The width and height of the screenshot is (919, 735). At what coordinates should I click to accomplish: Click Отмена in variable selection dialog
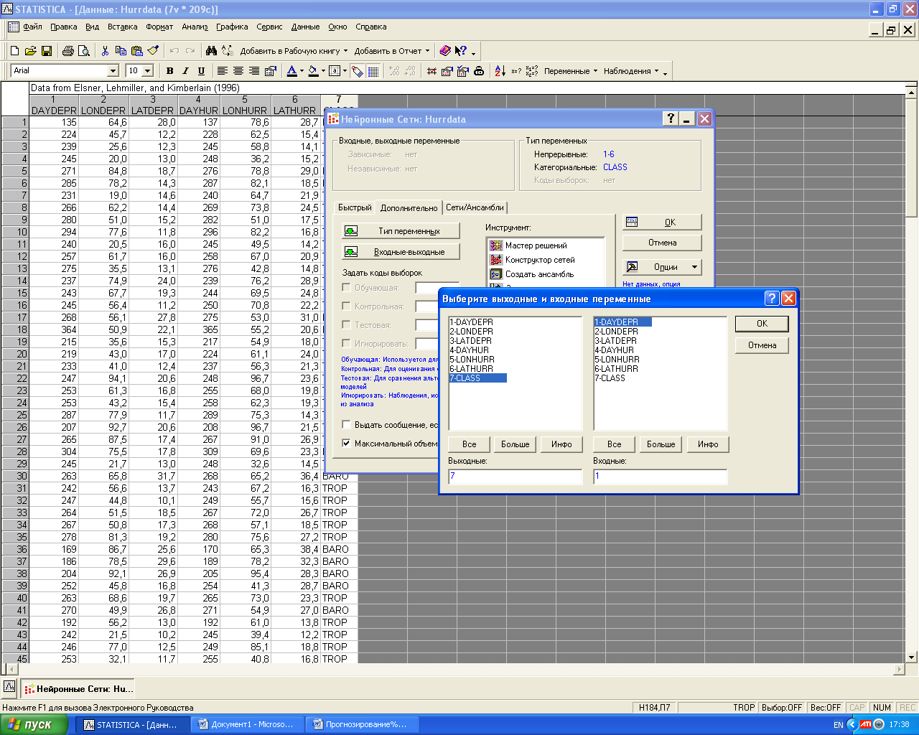pyautogui.click(x=762, y=345)
